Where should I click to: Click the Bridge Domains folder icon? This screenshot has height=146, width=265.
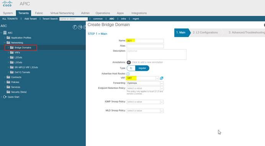click(x=11, y=48)
